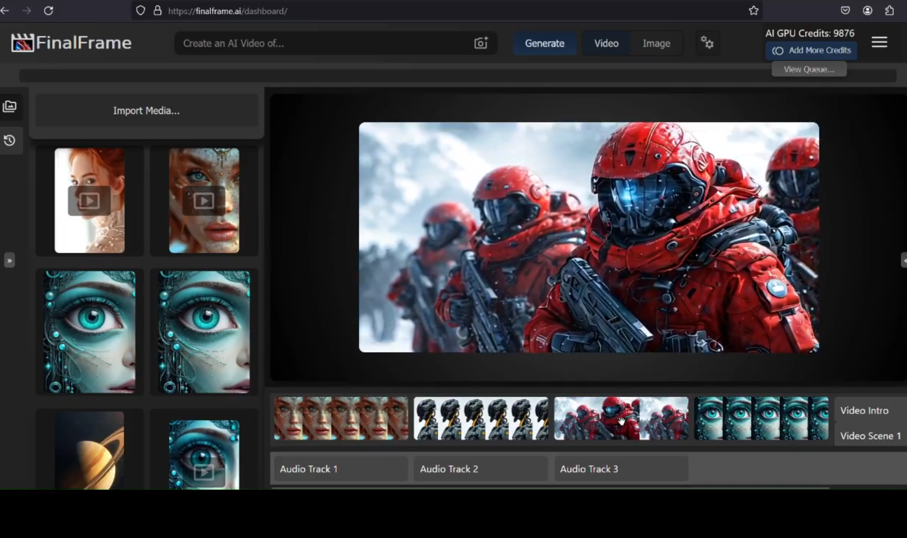
Task: Click the Import Media button
Action: point(146,111)
